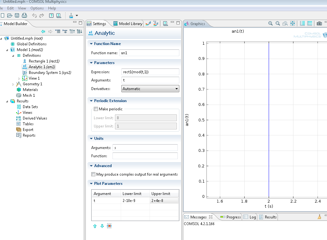This screenshot has width=327, height=240.
Task: Open the Log tab
Action: tap(250, 217)
